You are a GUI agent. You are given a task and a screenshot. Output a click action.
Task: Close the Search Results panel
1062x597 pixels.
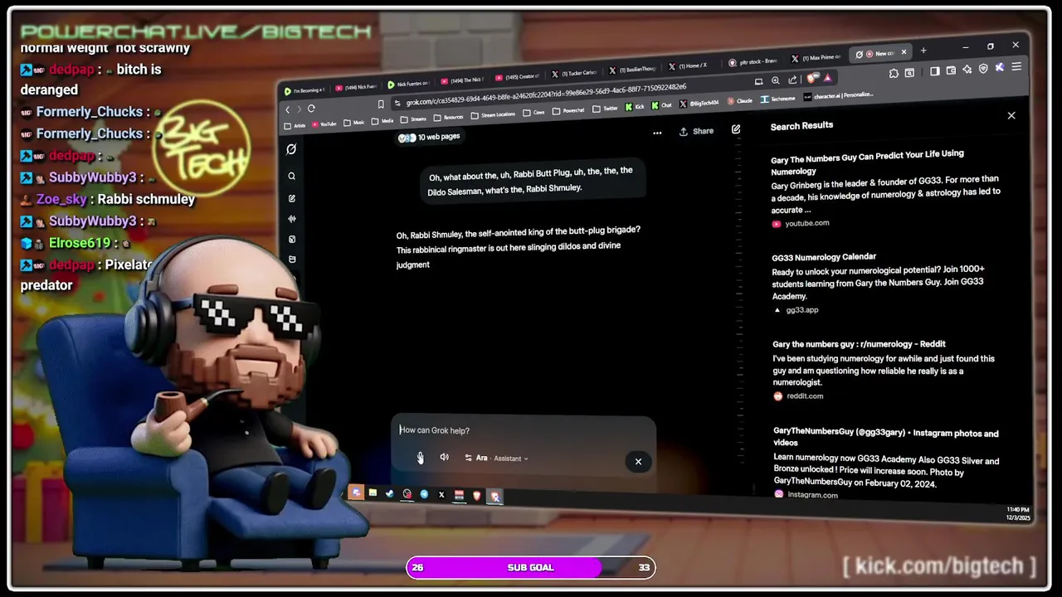pyautogui.click(x=1011, y=115)
